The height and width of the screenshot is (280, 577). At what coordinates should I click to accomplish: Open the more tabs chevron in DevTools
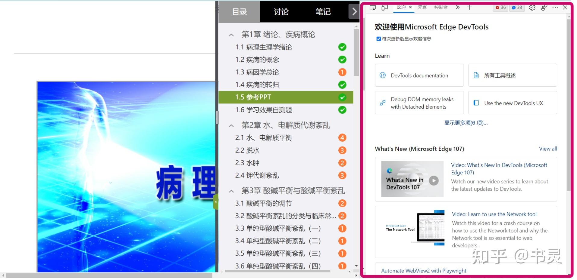(457, 8)
